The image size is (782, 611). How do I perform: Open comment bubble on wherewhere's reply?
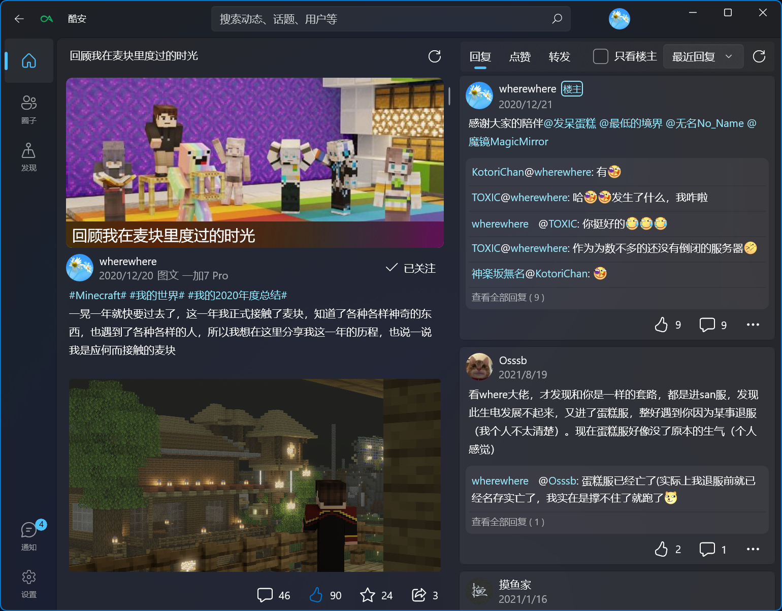click(x=707, y=325)
